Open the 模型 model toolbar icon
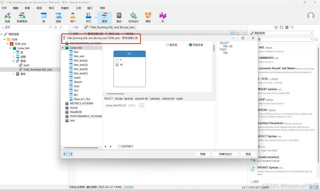 (x=148, y=18)
